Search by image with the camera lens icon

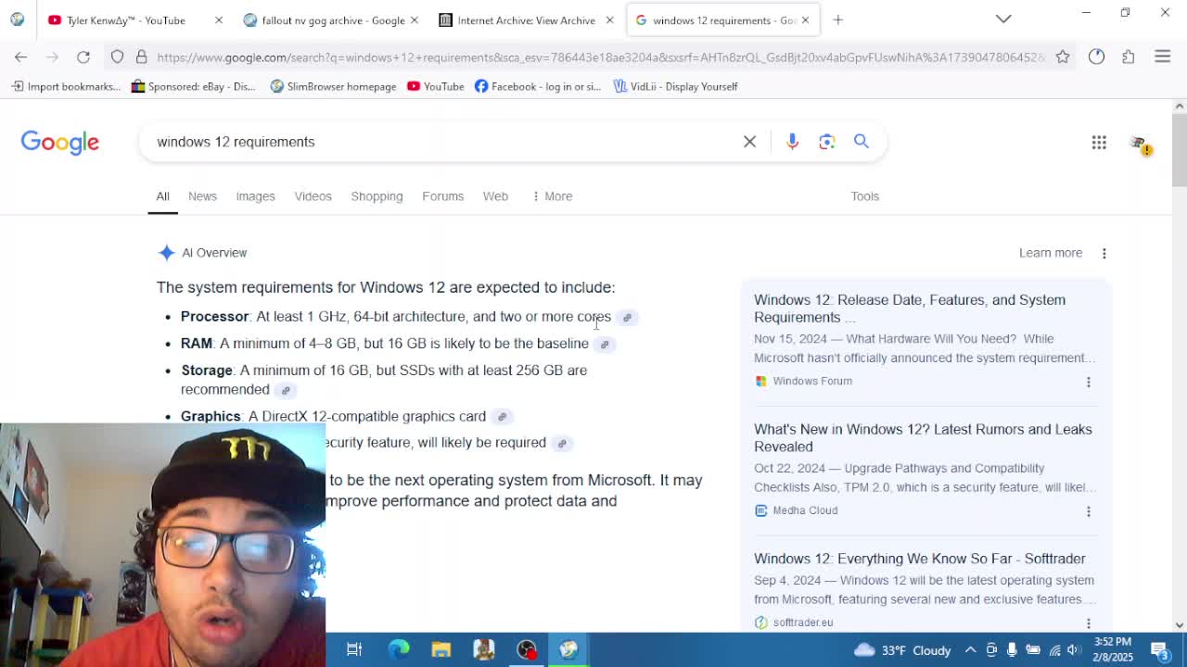point(827,142)
